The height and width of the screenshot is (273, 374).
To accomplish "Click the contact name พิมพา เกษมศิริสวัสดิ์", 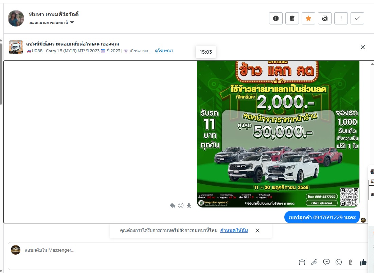I will (54, 14).
